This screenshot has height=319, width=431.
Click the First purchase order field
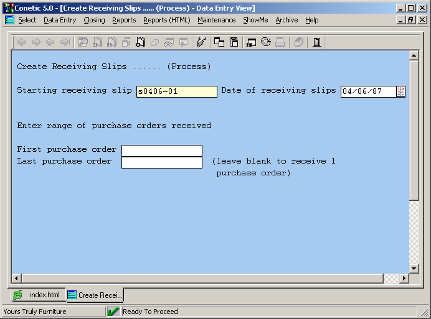(x=162, y=150)
